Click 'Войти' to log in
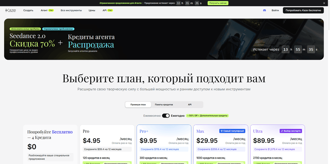Viewport: 330px width, 164px height. pyautogui.click(x=275, y=10)
